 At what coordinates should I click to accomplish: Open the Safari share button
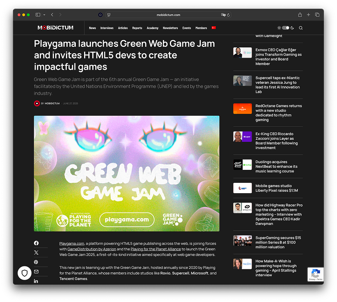300,15
